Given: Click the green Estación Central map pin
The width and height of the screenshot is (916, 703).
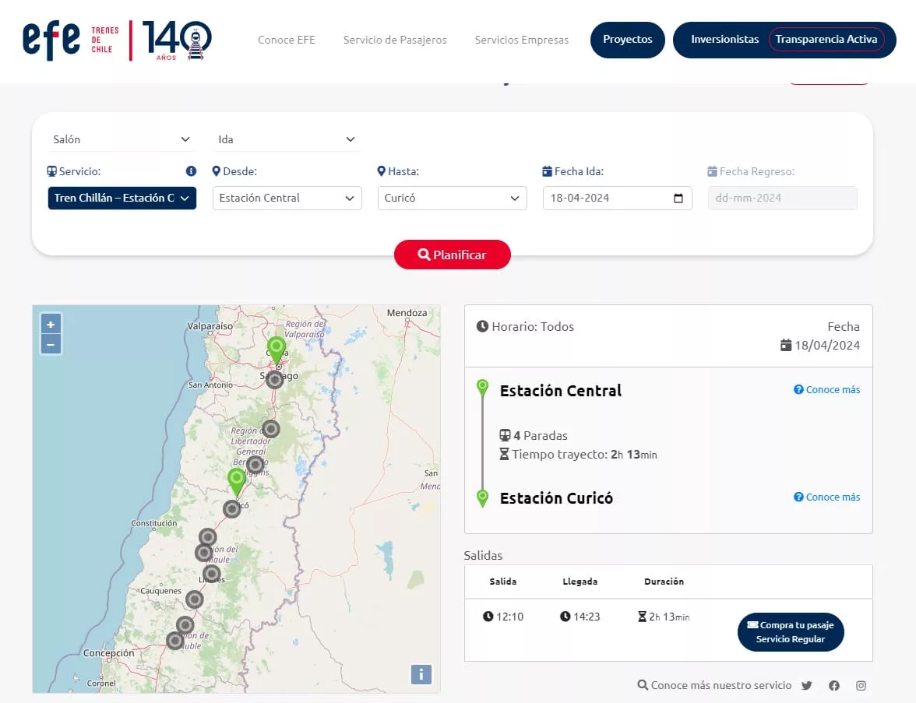Looking at the screenshot, I should [277, 349].
